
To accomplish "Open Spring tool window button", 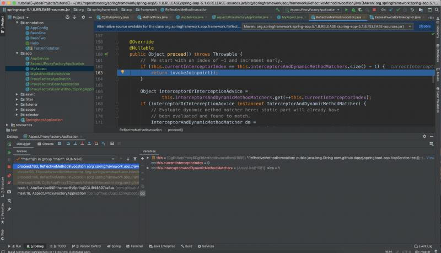I will (114, 246).
